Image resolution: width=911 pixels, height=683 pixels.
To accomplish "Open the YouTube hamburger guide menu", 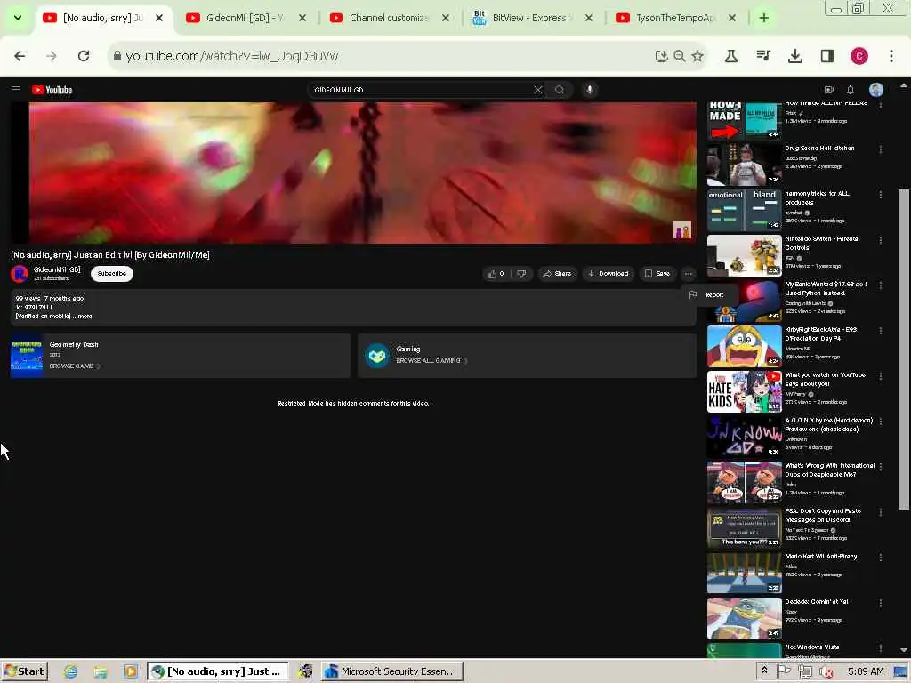I will pos(16,90).
